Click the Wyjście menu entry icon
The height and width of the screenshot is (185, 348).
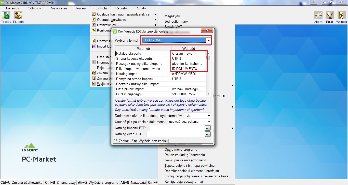pyautogui.click(x=94, y=84)
